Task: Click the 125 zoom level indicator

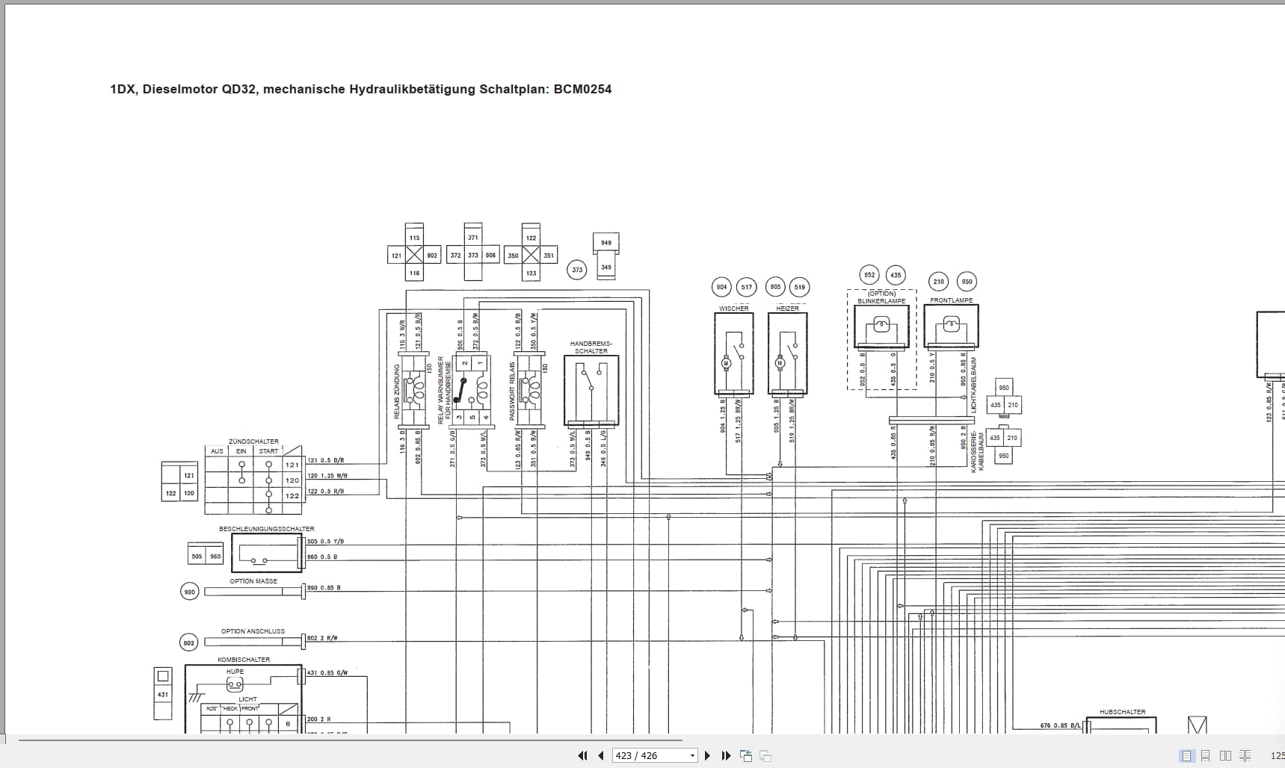Action: point(1277,755)
